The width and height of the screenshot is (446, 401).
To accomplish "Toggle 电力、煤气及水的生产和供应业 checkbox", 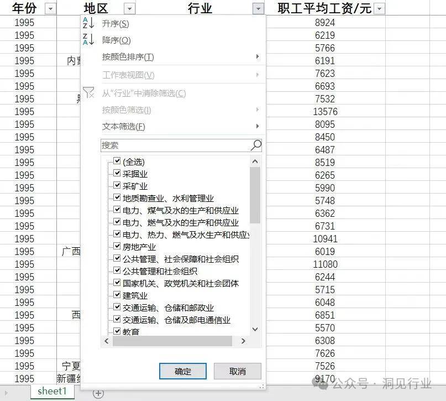I will coord(117,210).
